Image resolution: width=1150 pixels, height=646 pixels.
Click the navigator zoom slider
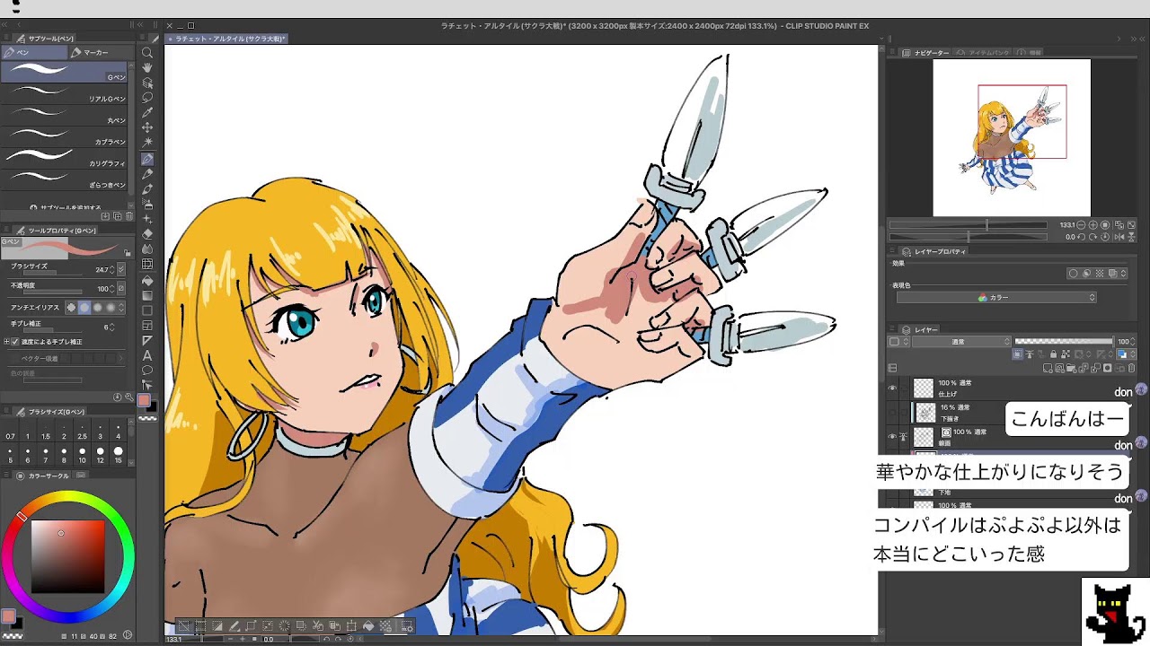(x=968, y=225)
